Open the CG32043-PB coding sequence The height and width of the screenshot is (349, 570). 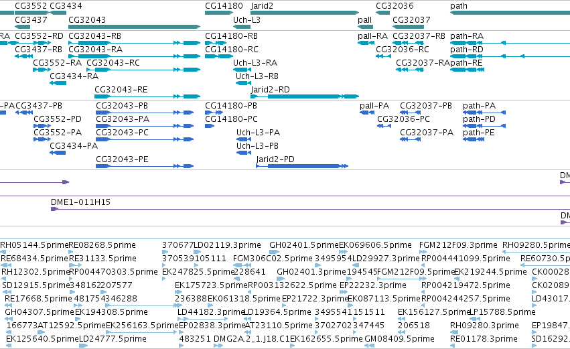122,106
